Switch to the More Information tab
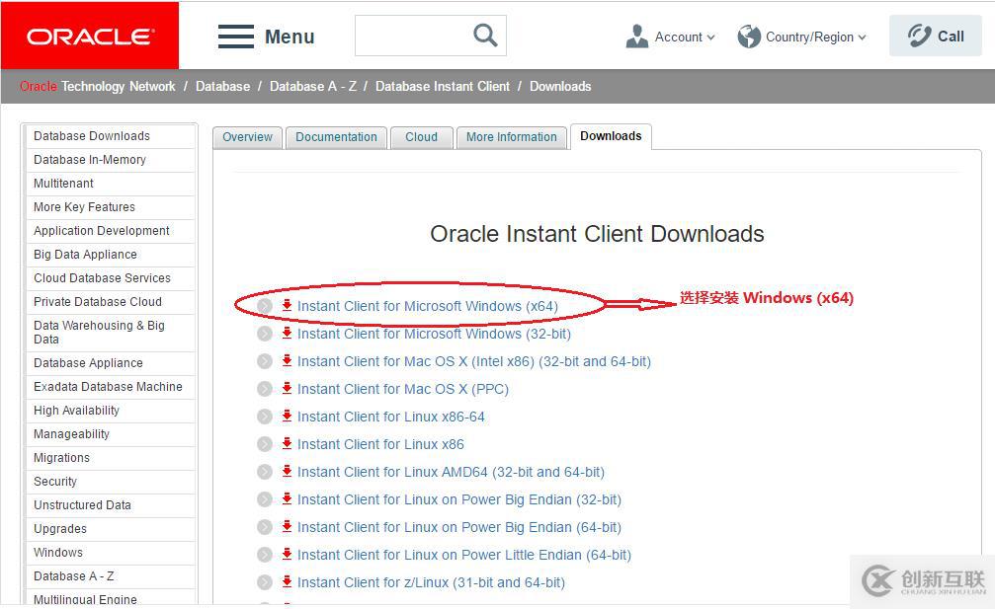This screenshot has width=995, height=609. (512, 137)
